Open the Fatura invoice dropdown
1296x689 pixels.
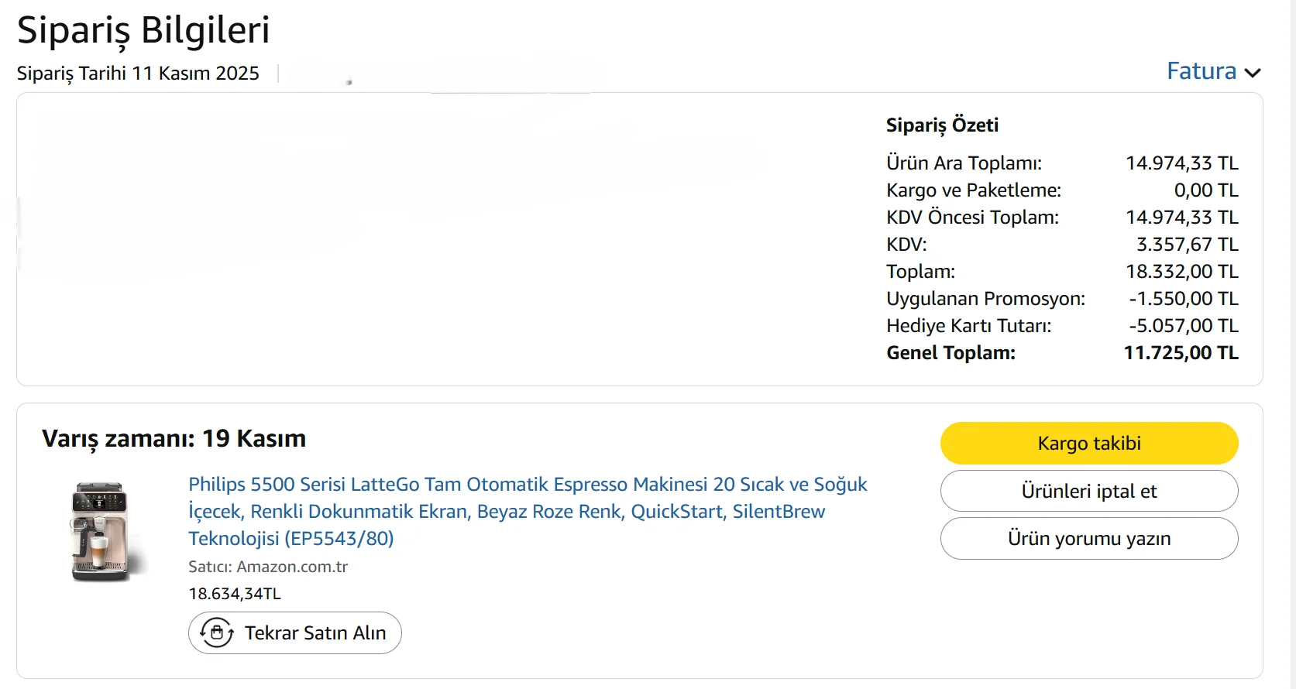pyautogui.click(x=1201, y=71)
